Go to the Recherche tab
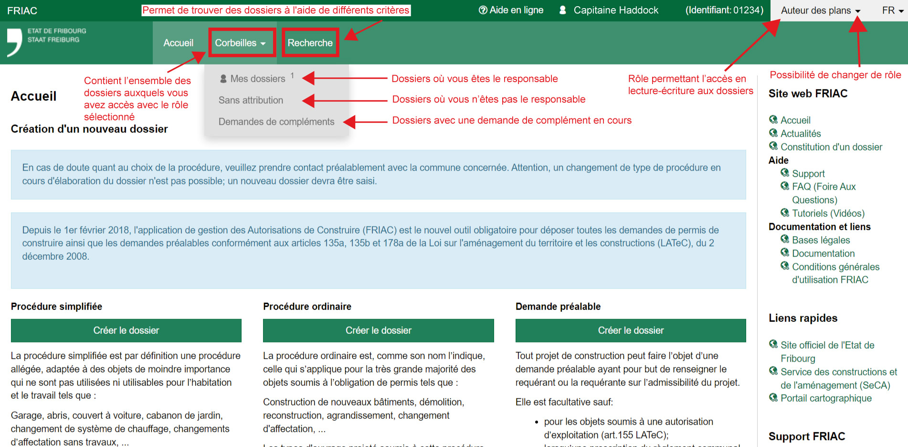The width and height of the screenshot is (908, 447). coord(310,43)
